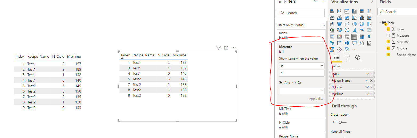Select the Decomposition tree visual
The height and width of the screenshot is (138, 417).
(347, 43)
